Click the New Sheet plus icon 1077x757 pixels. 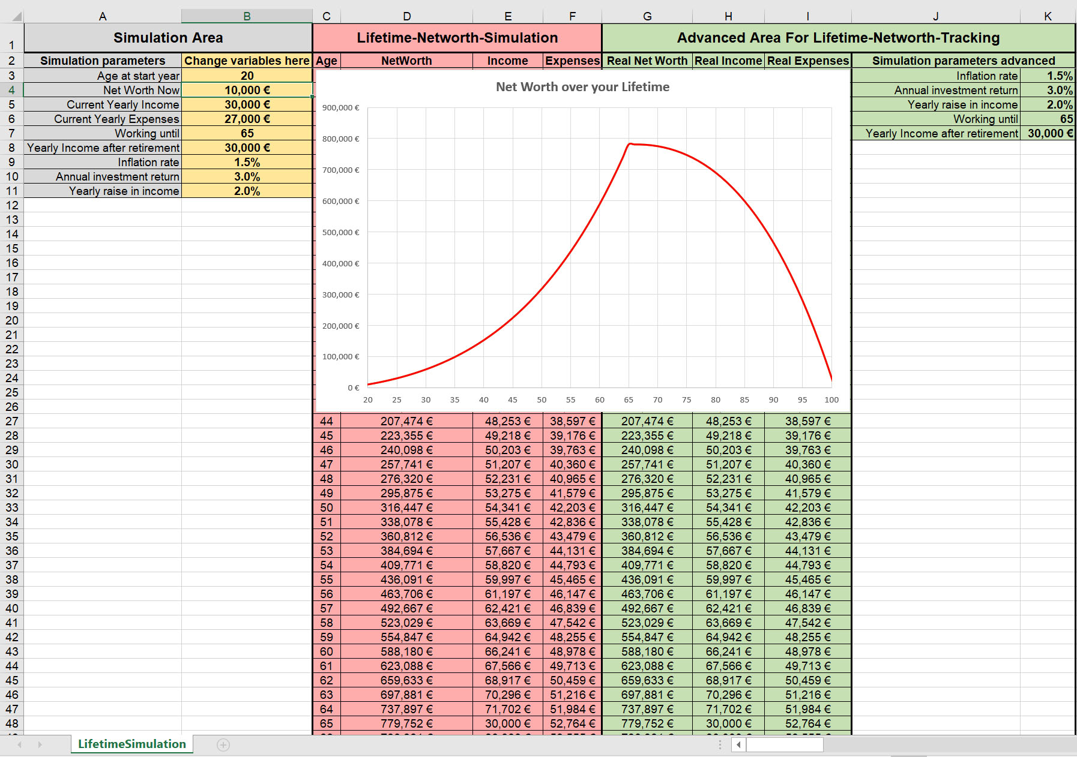(223, 745)
